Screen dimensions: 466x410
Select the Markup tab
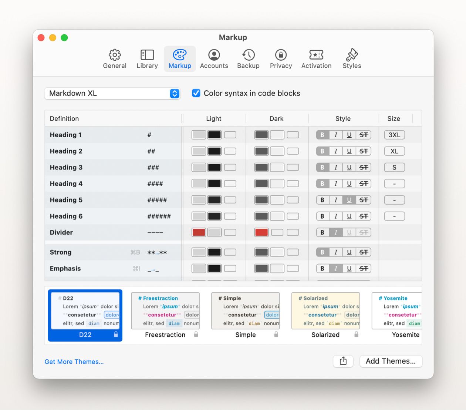coord(180,59)
